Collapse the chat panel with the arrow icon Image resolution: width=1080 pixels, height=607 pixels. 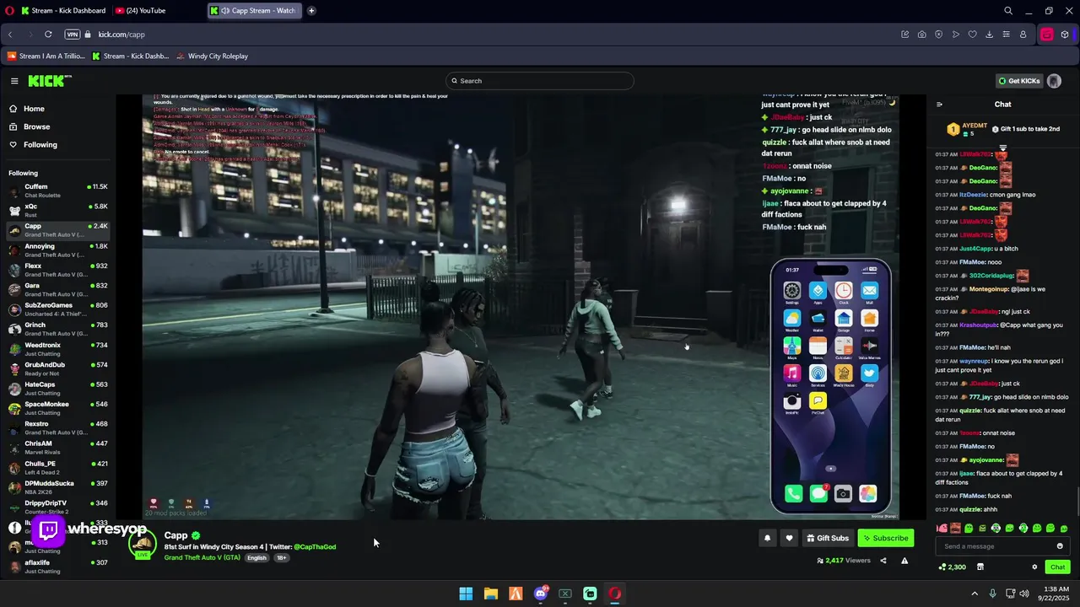pyautogui.click(x=939, y=105)
